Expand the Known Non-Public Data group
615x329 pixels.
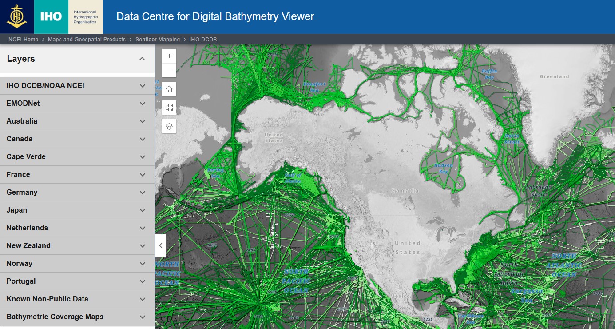pos(77,299)
